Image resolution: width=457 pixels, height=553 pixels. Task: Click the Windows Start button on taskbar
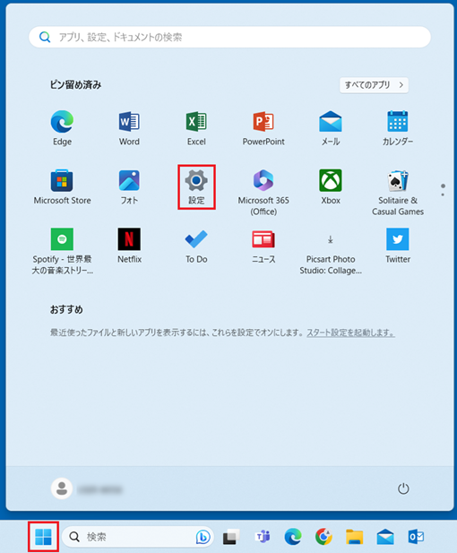43,537
